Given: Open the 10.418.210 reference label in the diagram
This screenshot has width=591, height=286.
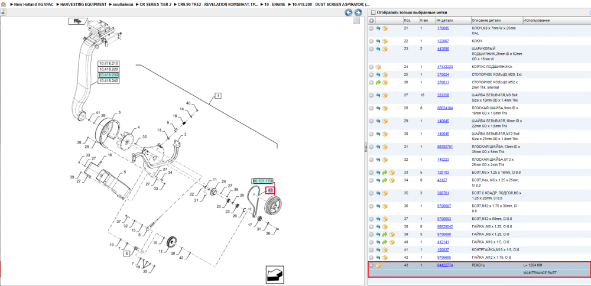Looking at the screenshot, I should 109,64.
